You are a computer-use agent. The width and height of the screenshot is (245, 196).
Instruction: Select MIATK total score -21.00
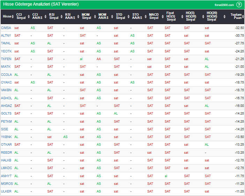coord(239,66)
